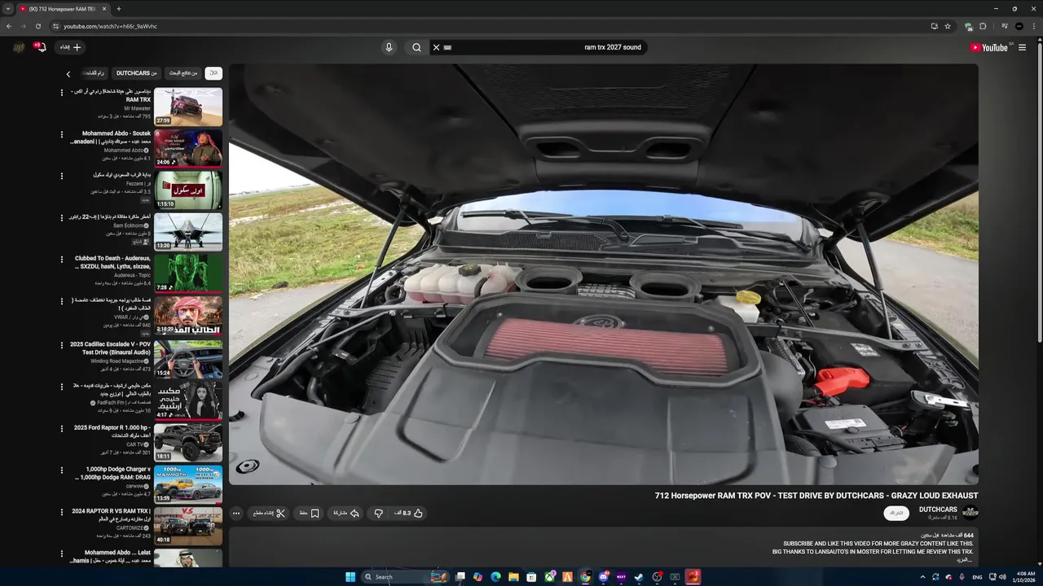Reload the page in Chrome toolbar
Screen dimensions: 1043x586
pyautogui.click(x=37, y=26)
